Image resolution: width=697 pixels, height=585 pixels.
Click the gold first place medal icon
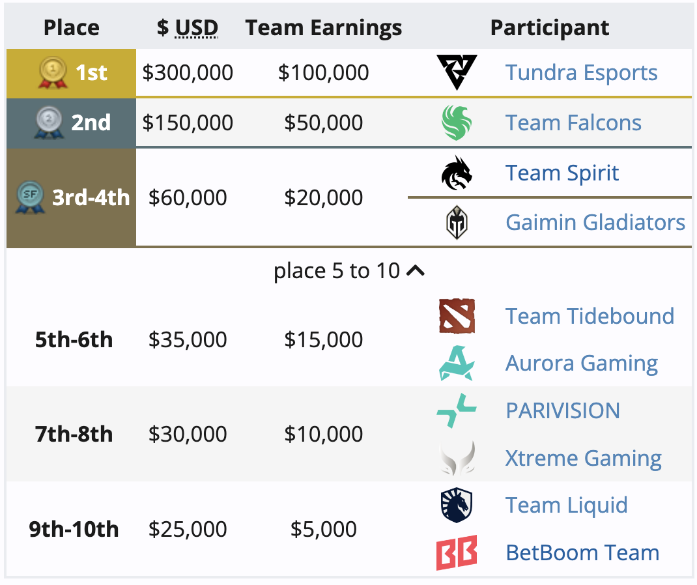click(x=53, y=72)
